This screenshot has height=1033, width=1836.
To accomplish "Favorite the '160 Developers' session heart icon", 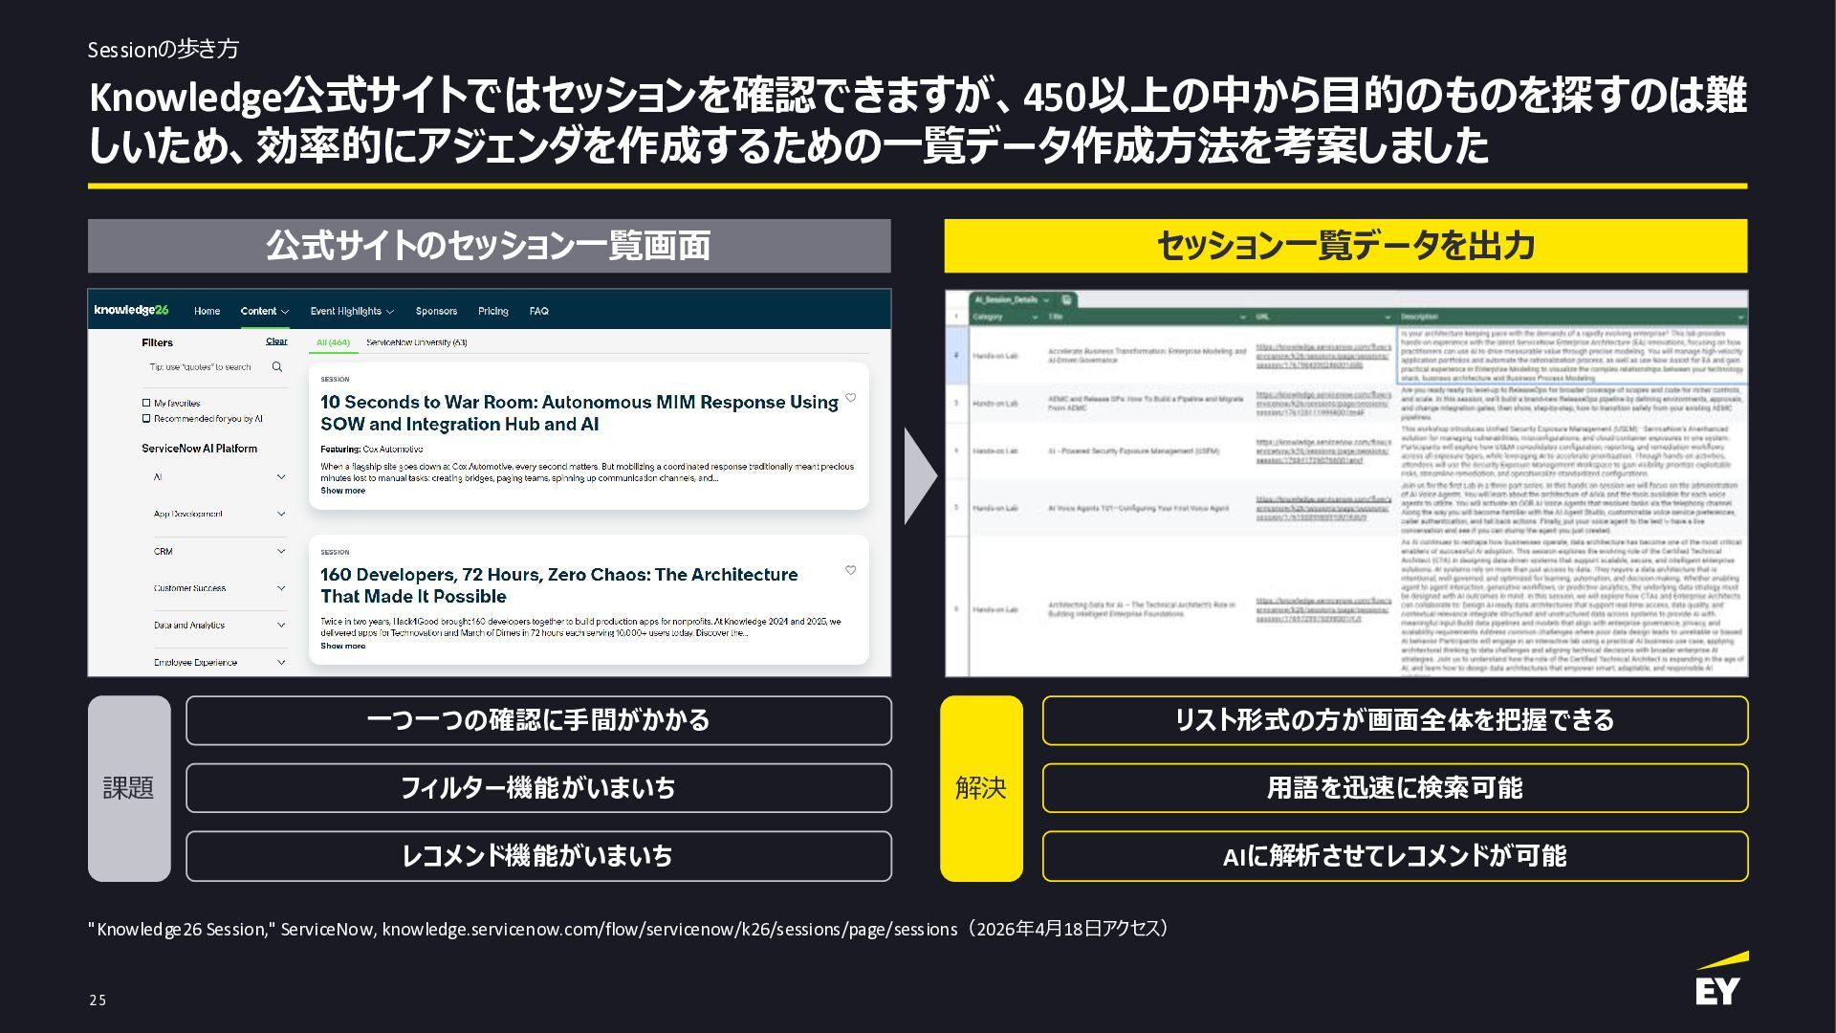I will [850, 570].
